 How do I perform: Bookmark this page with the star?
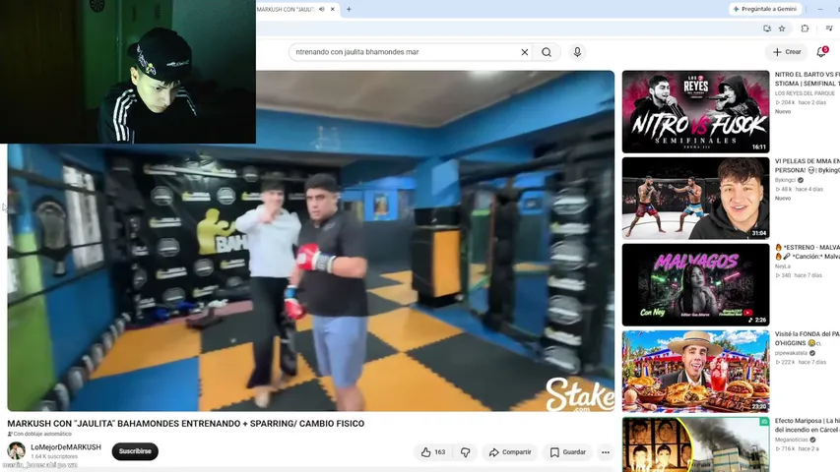pos(782,29)
